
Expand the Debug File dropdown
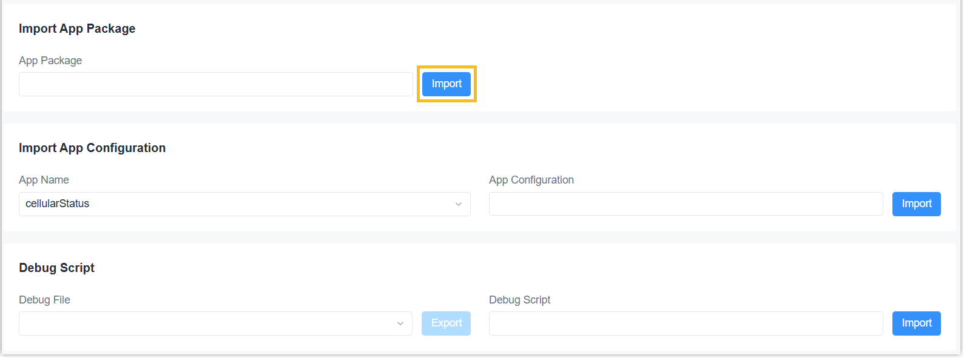(x=215, y=323)
